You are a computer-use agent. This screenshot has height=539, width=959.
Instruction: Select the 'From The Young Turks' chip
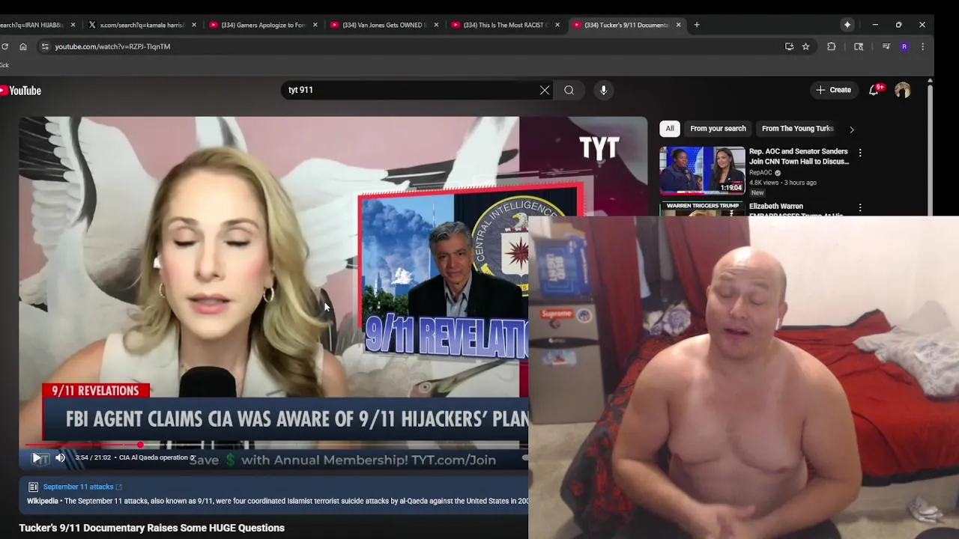click(797, 129)
